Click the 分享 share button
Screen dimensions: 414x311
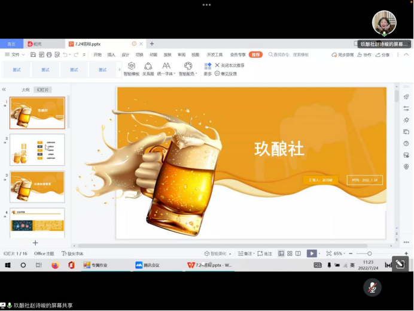382,55
